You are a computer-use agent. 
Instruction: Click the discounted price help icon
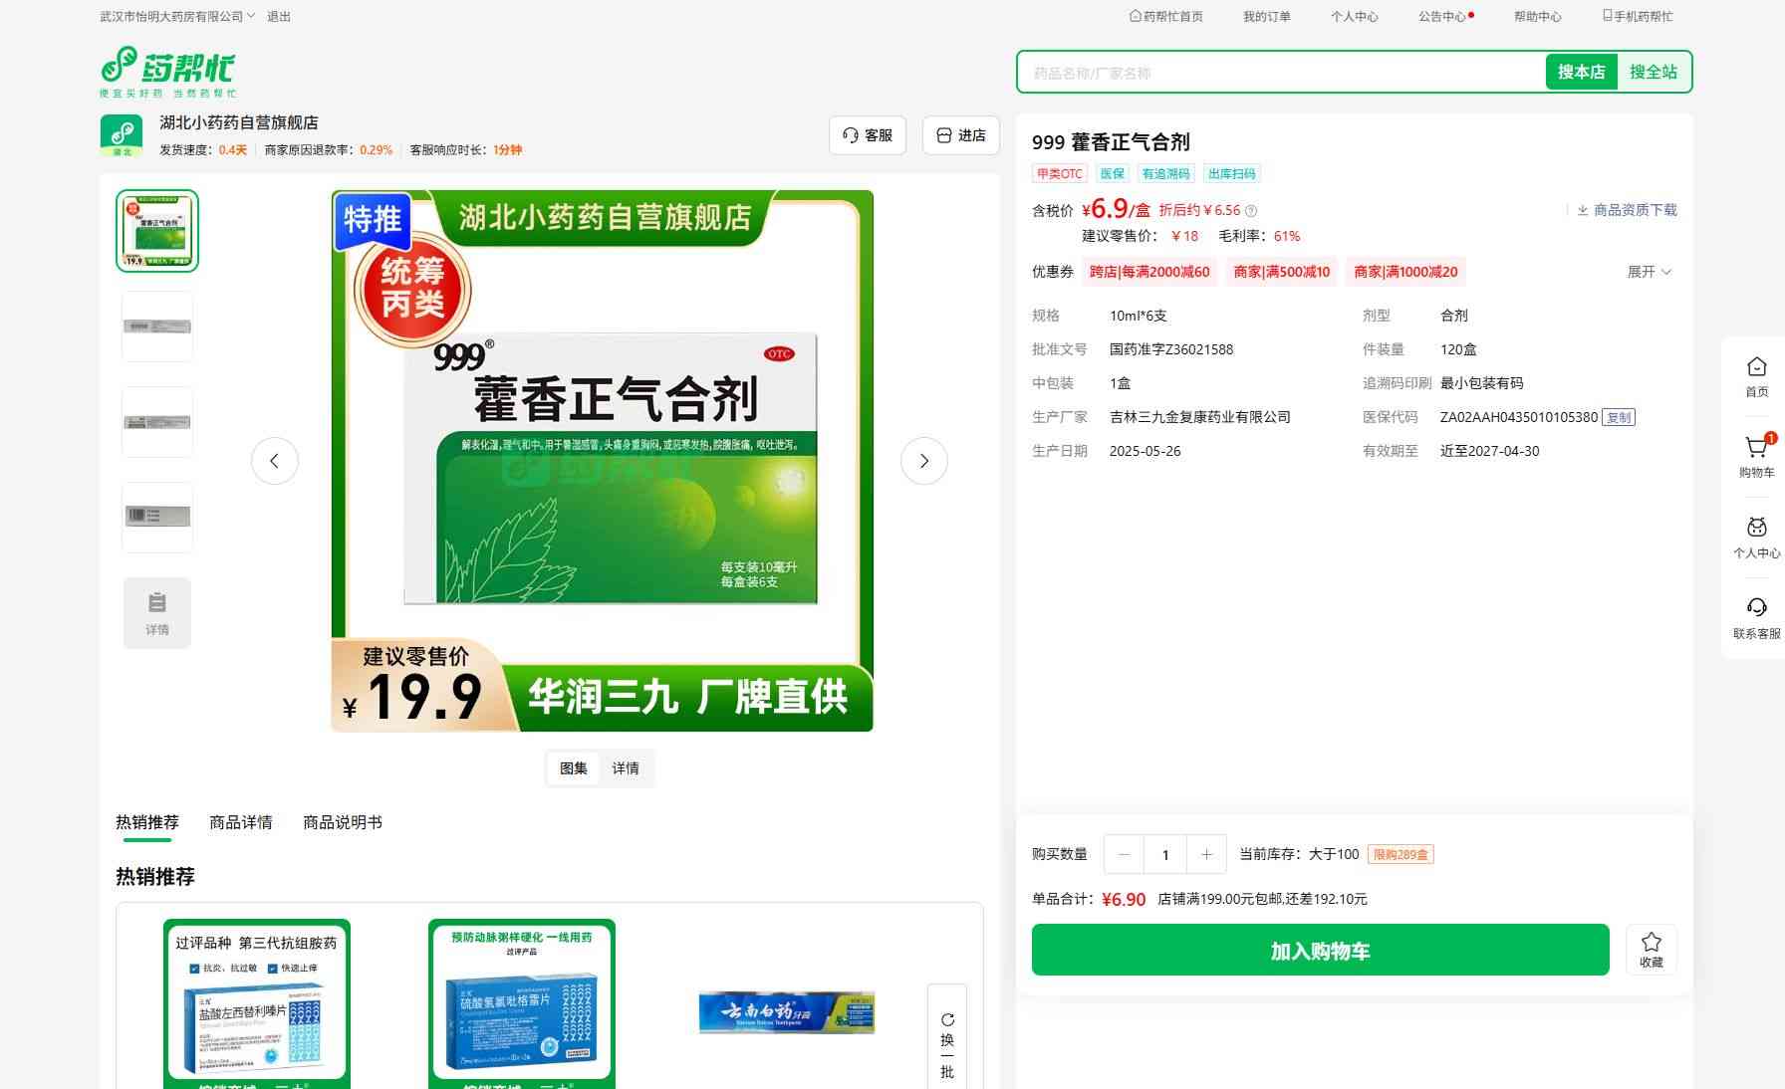point(1251,211)
